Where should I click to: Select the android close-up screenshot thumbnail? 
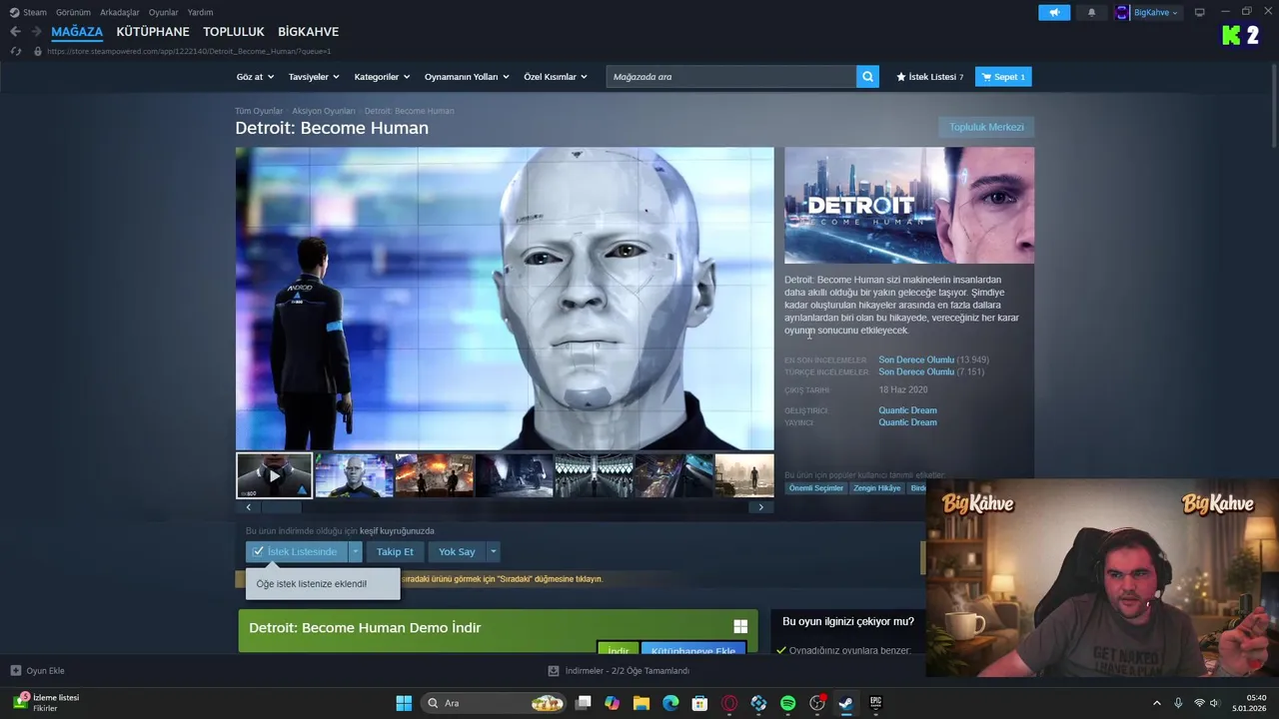(x=354, y=475)
